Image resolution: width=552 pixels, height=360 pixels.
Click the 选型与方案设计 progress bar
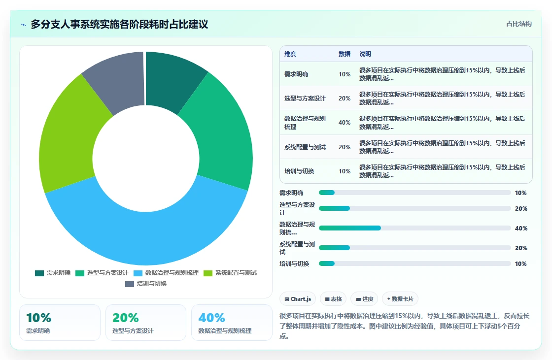(414, 209)
